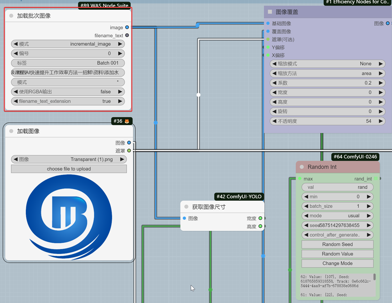Decrease 不透明度 54 with left arrow
The image size is (392, 303).
click(274, 121)
